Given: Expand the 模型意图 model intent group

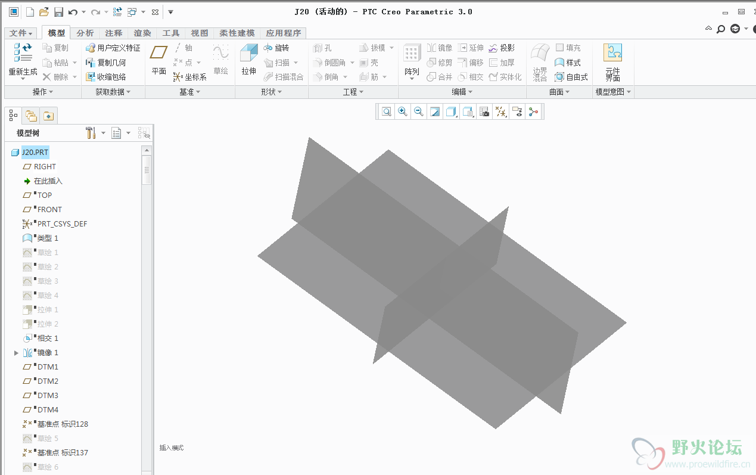Looking at the screenshot, I should tap(613, 92).
